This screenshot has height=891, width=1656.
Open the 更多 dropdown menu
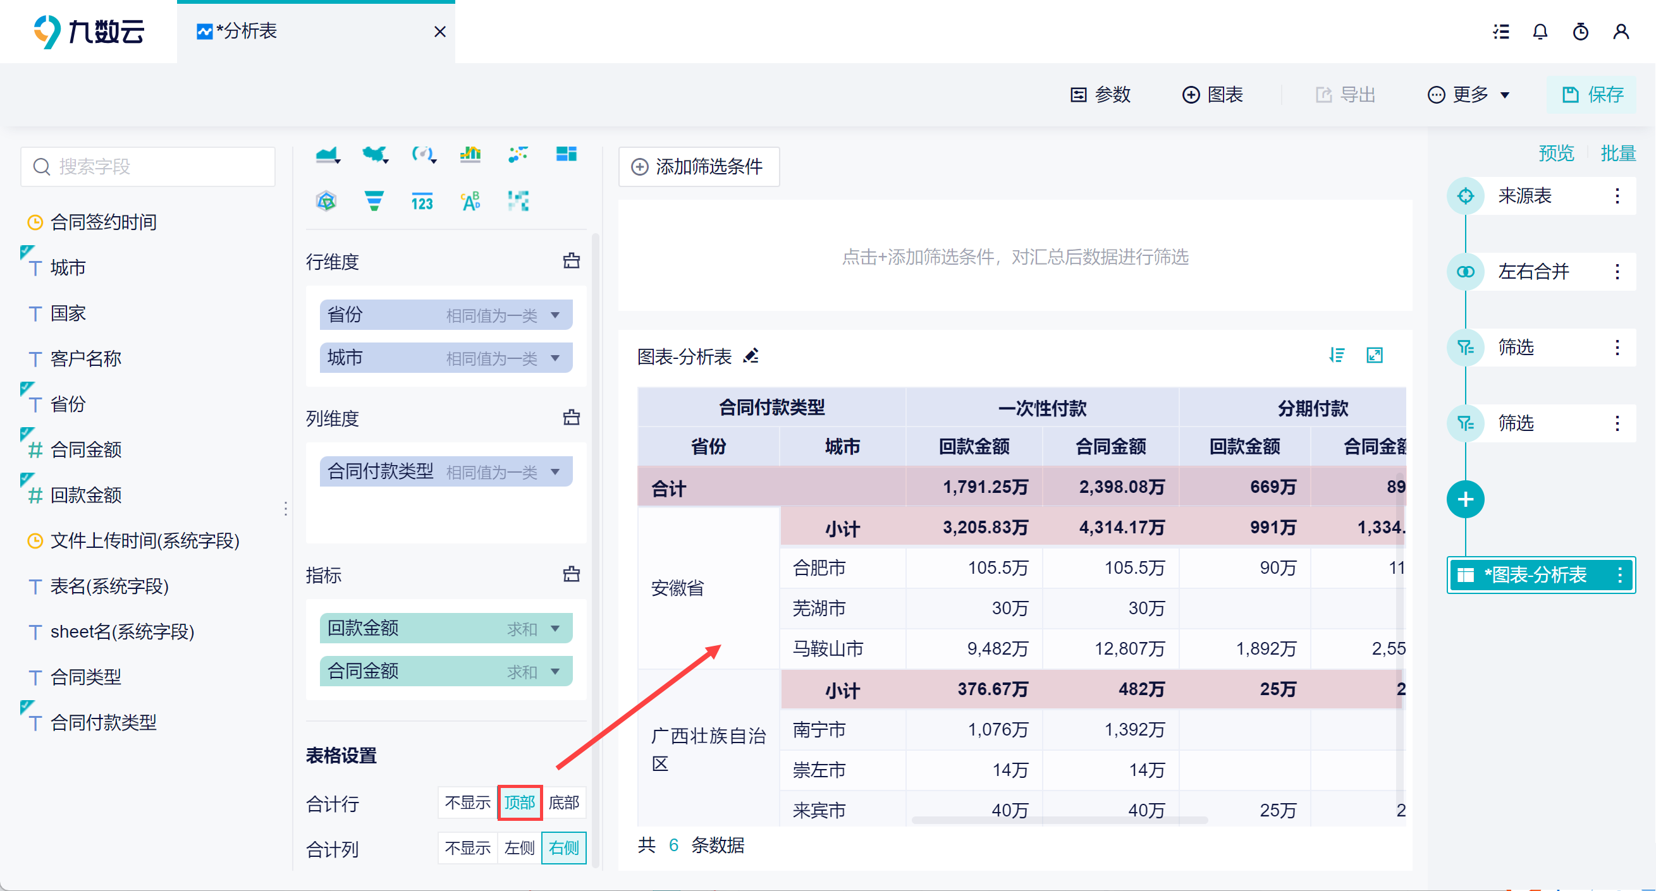coord(1468,95)
